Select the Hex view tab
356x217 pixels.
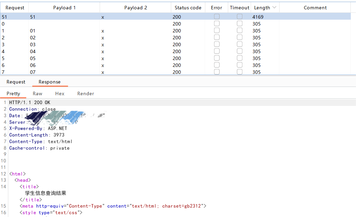pyautogui.click(x=60, y=93)
